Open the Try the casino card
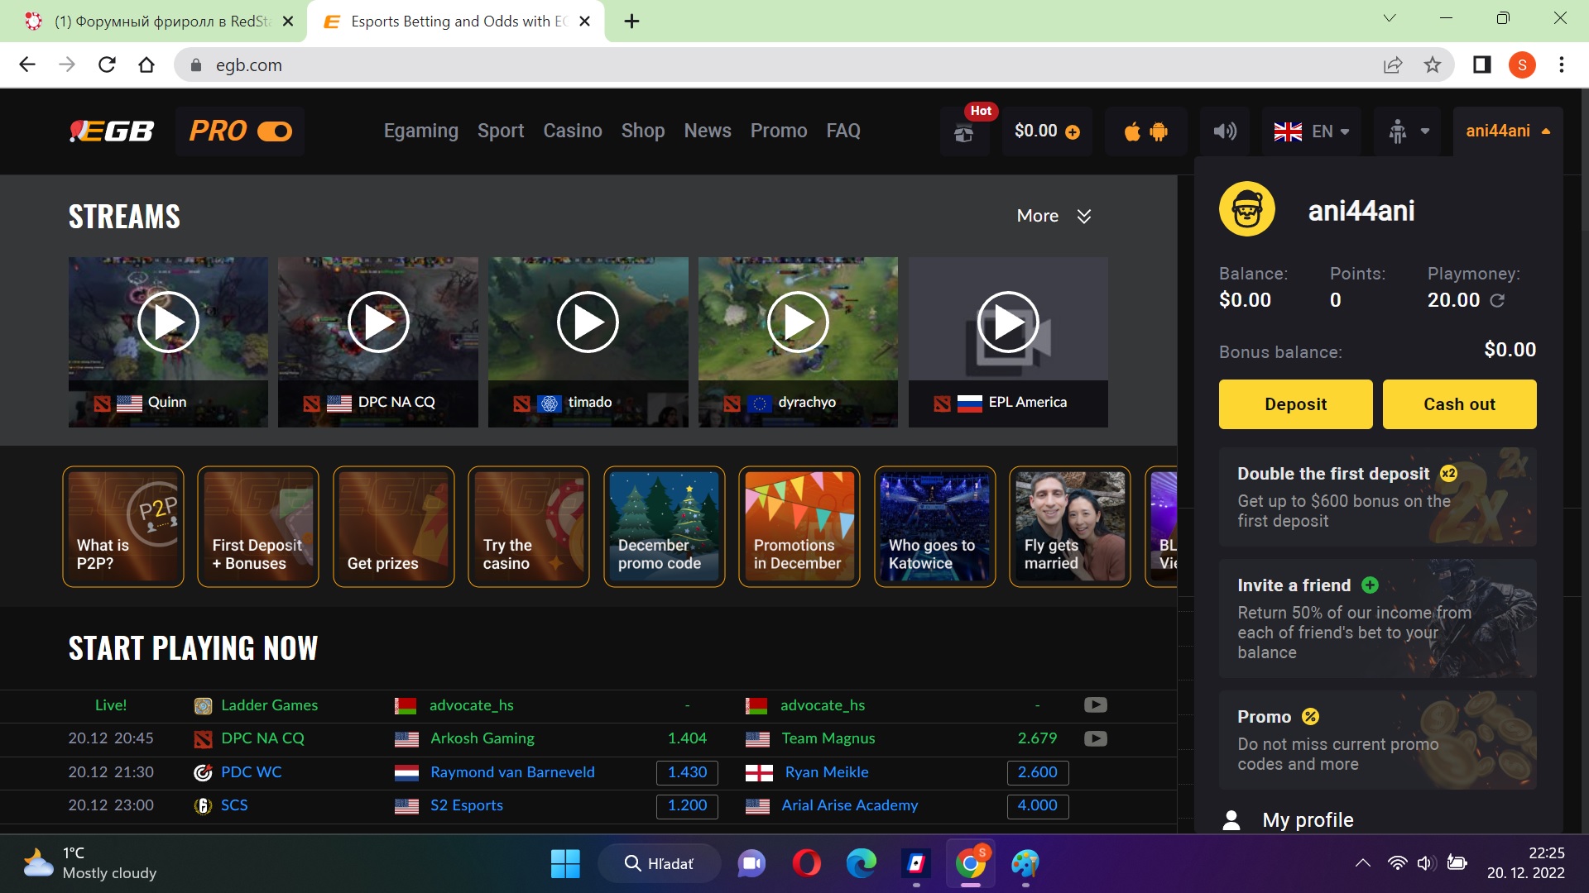The image size is (1589, 893). pos(529,527)
